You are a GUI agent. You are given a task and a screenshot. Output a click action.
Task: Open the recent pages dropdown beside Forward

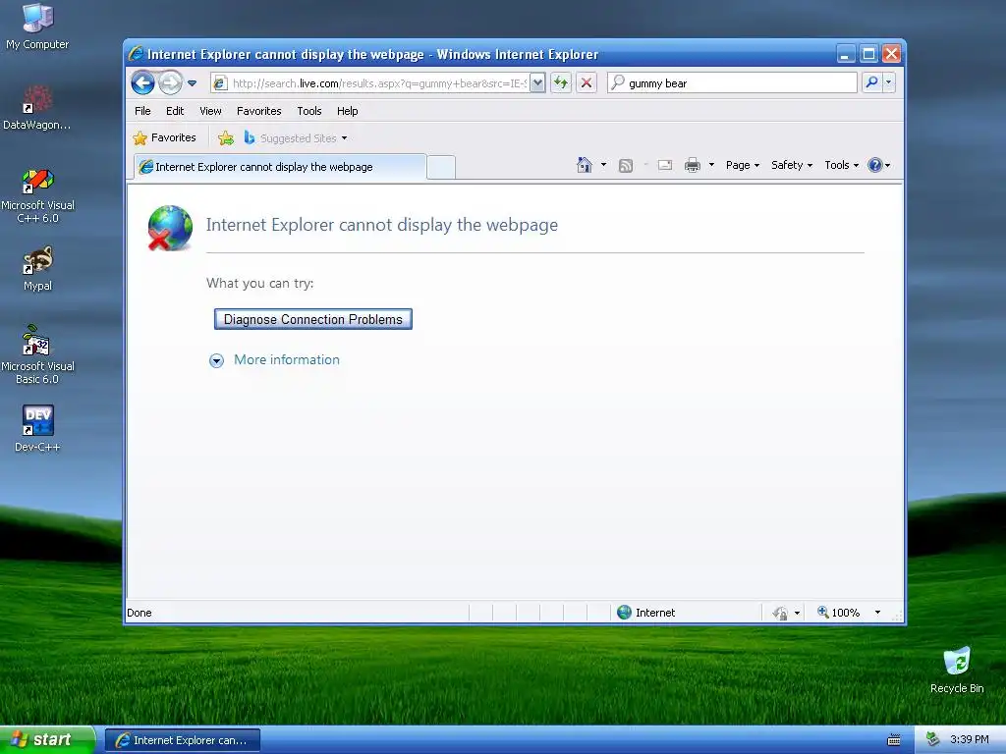pyautogui.click(x=192, y=82)
